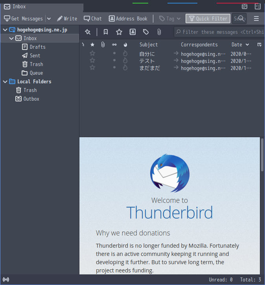Viewport: 265px width, 285px height.
Task: Sort by attachment column header
Action: pyautogui.click(x=103, y=44)
